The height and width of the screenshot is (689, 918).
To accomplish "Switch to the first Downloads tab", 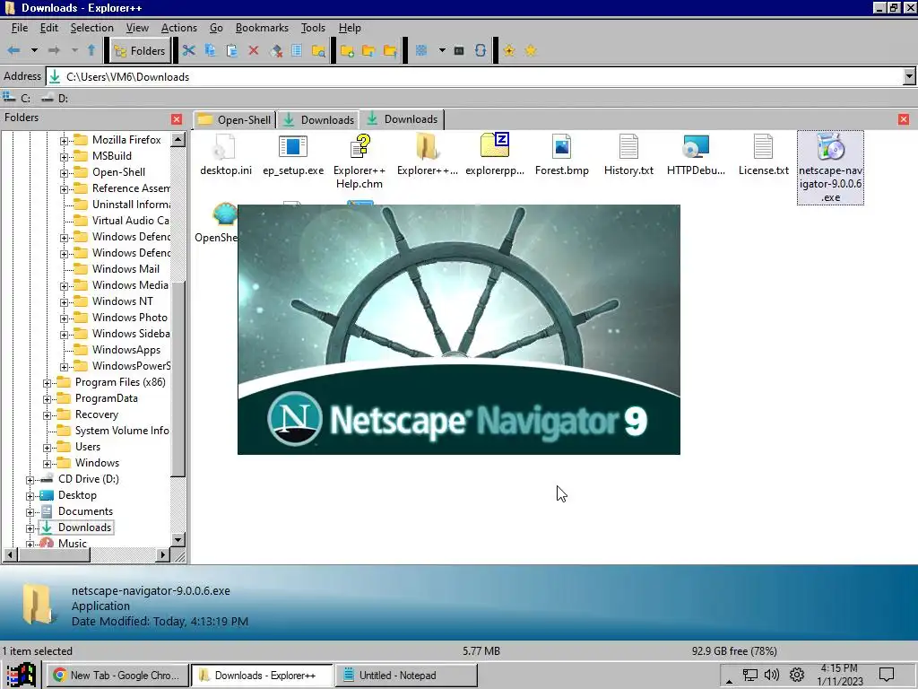I will [318, 119].
